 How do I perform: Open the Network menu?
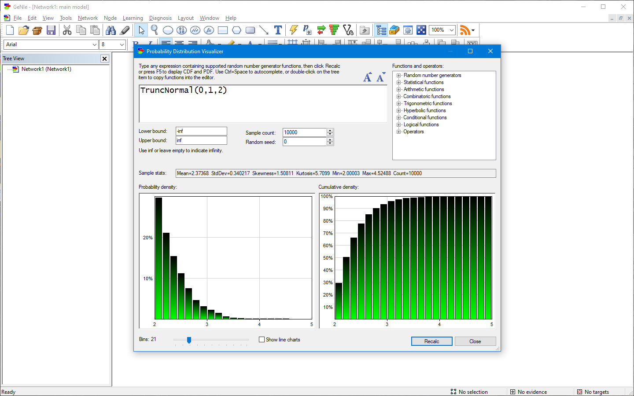88,18
